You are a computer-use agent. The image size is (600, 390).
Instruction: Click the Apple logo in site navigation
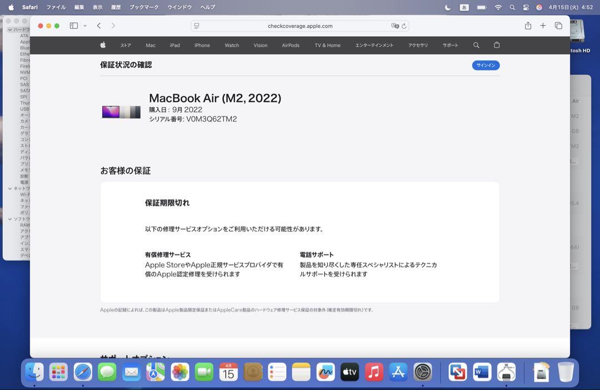[x=103, y=45]
